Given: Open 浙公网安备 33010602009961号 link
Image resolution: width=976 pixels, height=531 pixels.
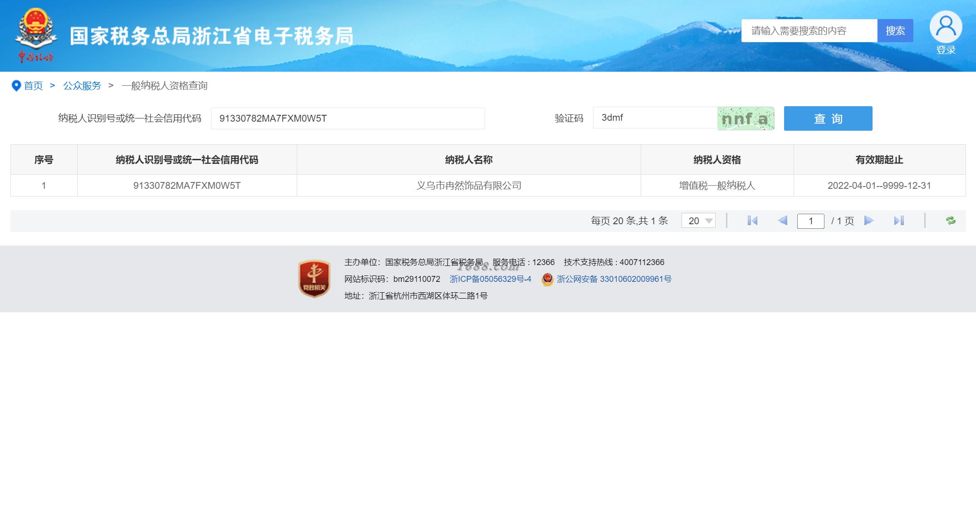Looking at the screenshot, I should tap(614, 279).
